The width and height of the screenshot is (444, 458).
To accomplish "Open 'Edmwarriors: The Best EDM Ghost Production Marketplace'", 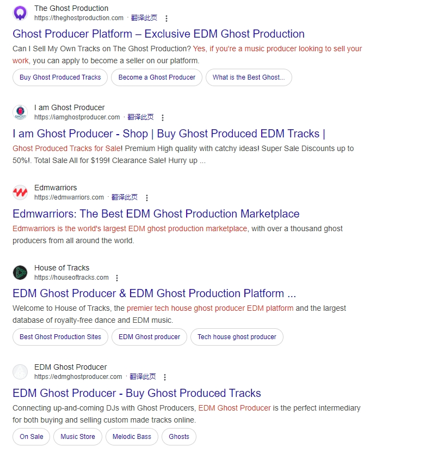I will pyautogui.click(x=156, y=214).
